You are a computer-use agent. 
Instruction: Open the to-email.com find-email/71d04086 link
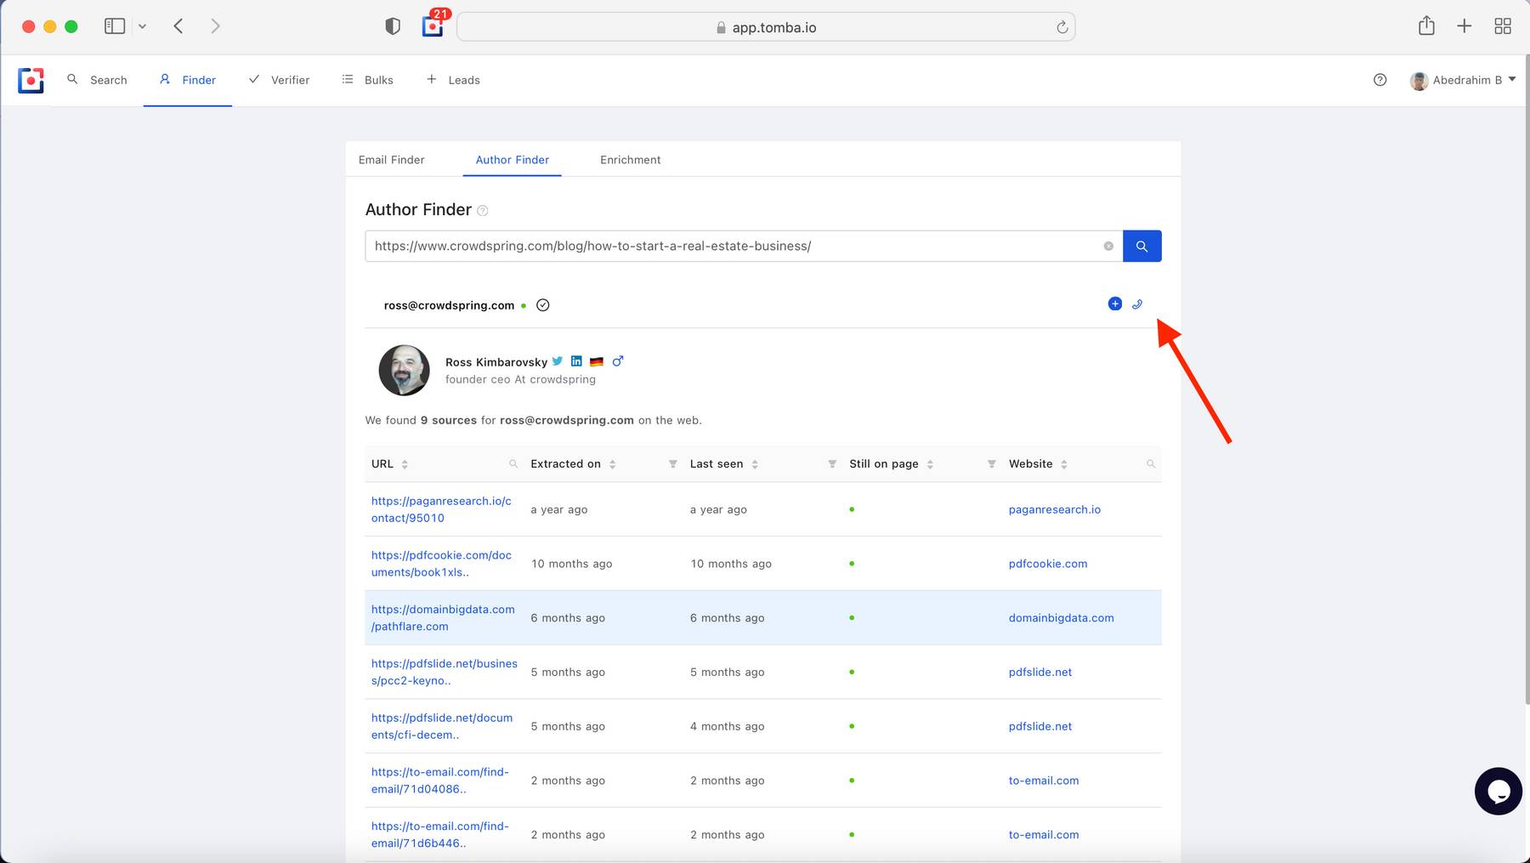click(x=439, y=781)
